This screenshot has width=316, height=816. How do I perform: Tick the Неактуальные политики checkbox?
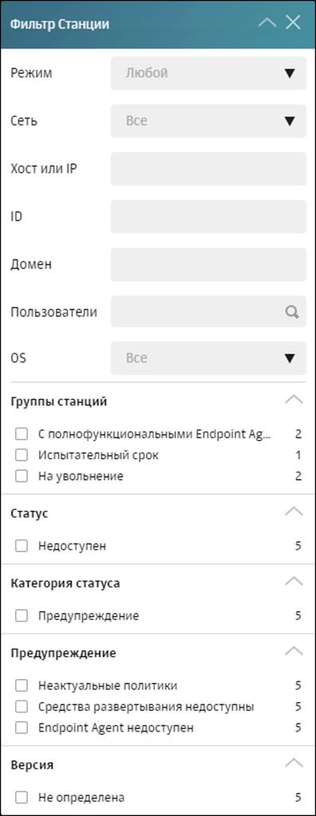[21, 686]
